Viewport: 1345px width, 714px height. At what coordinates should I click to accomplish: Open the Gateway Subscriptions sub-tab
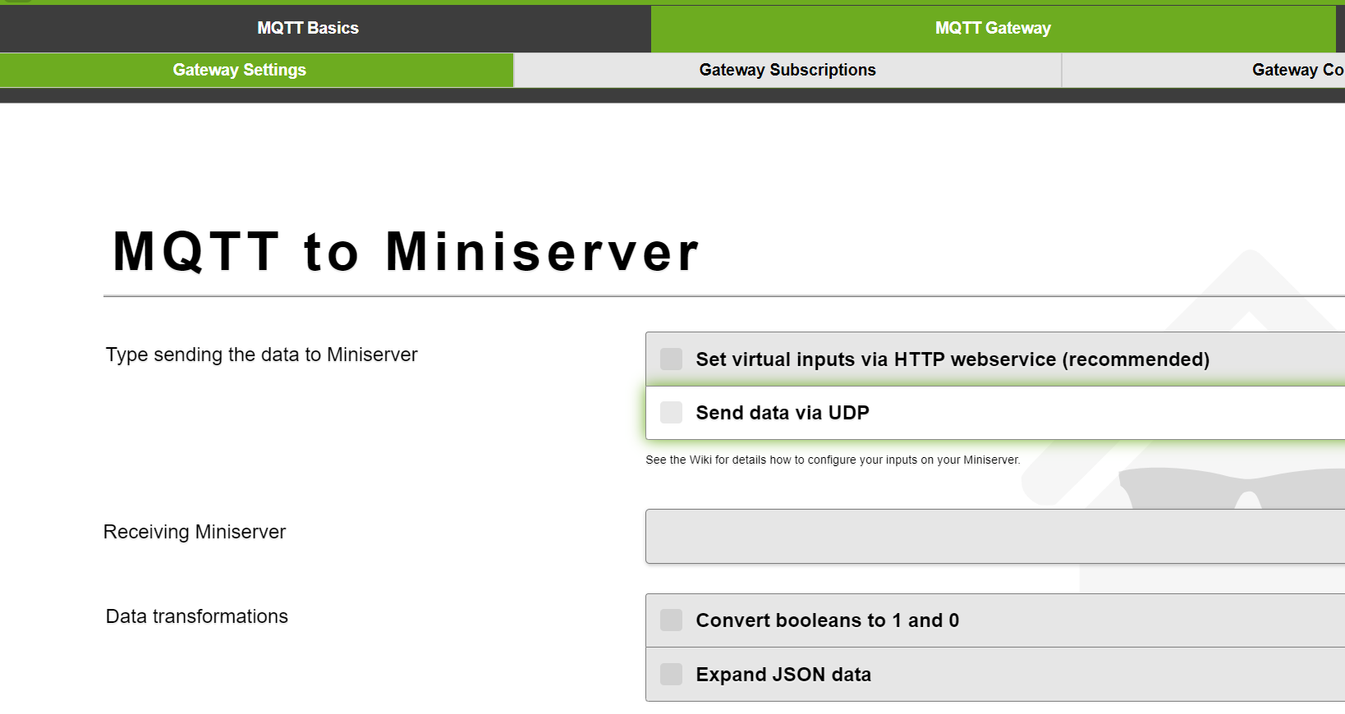[x=787, y=70]
